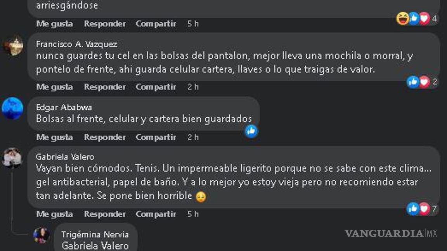
Task: Click the thumbs-up icon on Edgar's comment
Action: [x=251, y=131]
